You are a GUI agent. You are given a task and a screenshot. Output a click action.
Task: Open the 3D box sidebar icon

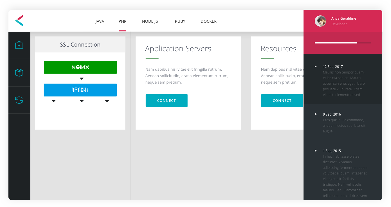pyautogui.click(x=19, y=73)
